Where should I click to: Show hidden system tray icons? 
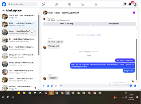click(x=123, y=97)
